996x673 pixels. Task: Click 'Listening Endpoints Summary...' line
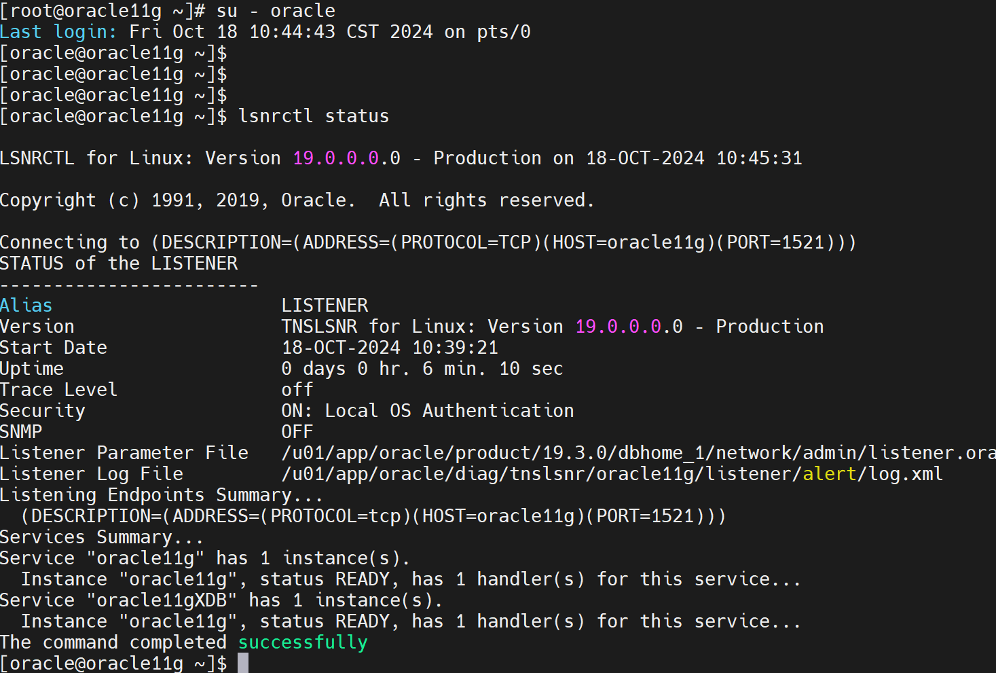162,495
